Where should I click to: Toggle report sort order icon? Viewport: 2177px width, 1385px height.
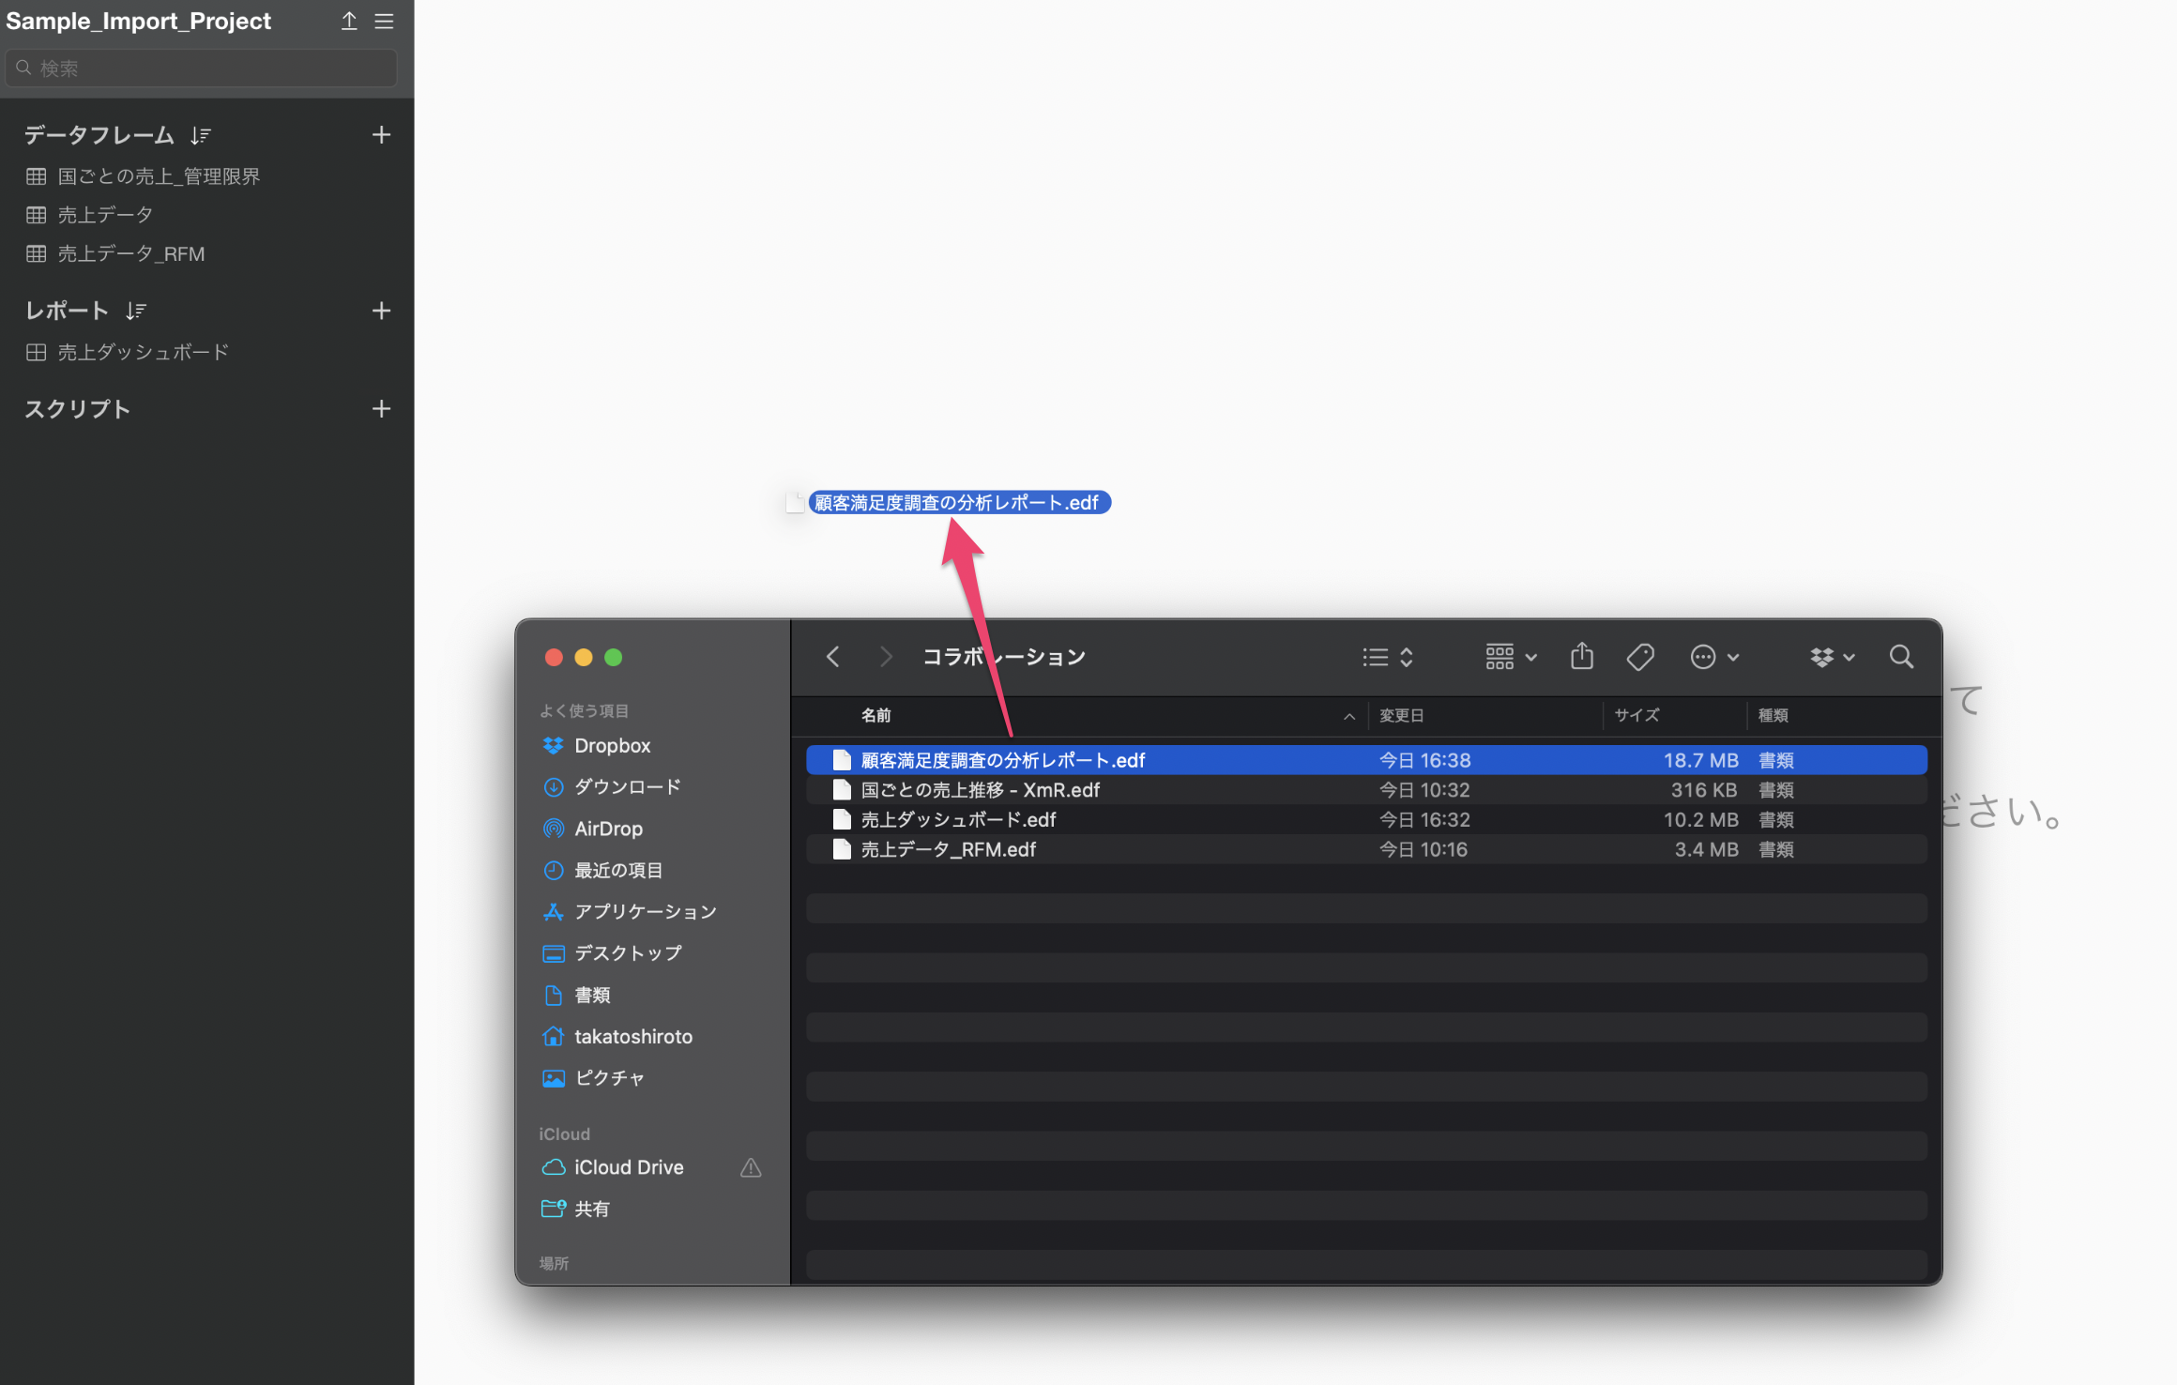click(x=137, y=311)
